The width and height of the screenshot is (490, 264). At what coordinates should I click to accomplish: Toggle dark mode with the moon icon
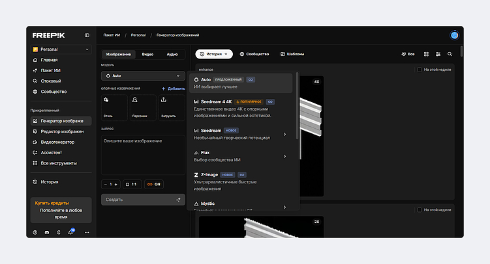click(x=59, y=232)
